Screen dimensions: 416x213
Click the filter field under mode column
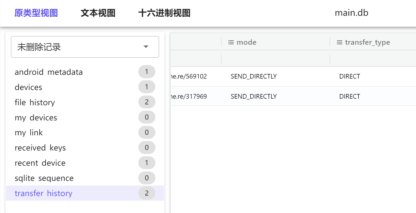[x=275, y=59]
